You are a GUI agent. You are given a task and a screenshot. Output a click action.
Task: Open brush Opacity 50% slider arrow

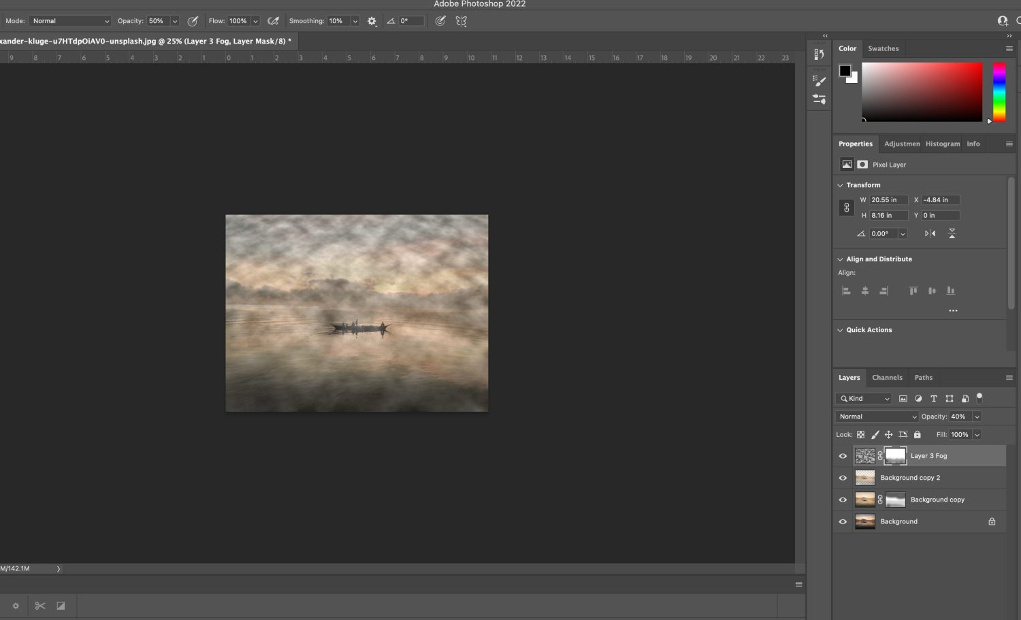tap(175, 21)
